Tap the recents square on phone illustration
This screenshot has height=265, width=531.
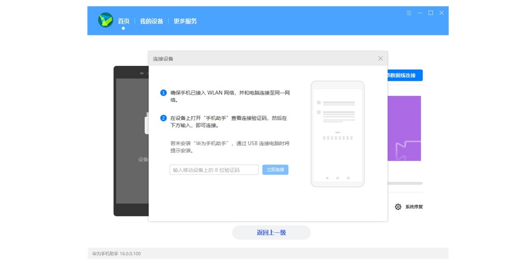(x=348, y=178)
